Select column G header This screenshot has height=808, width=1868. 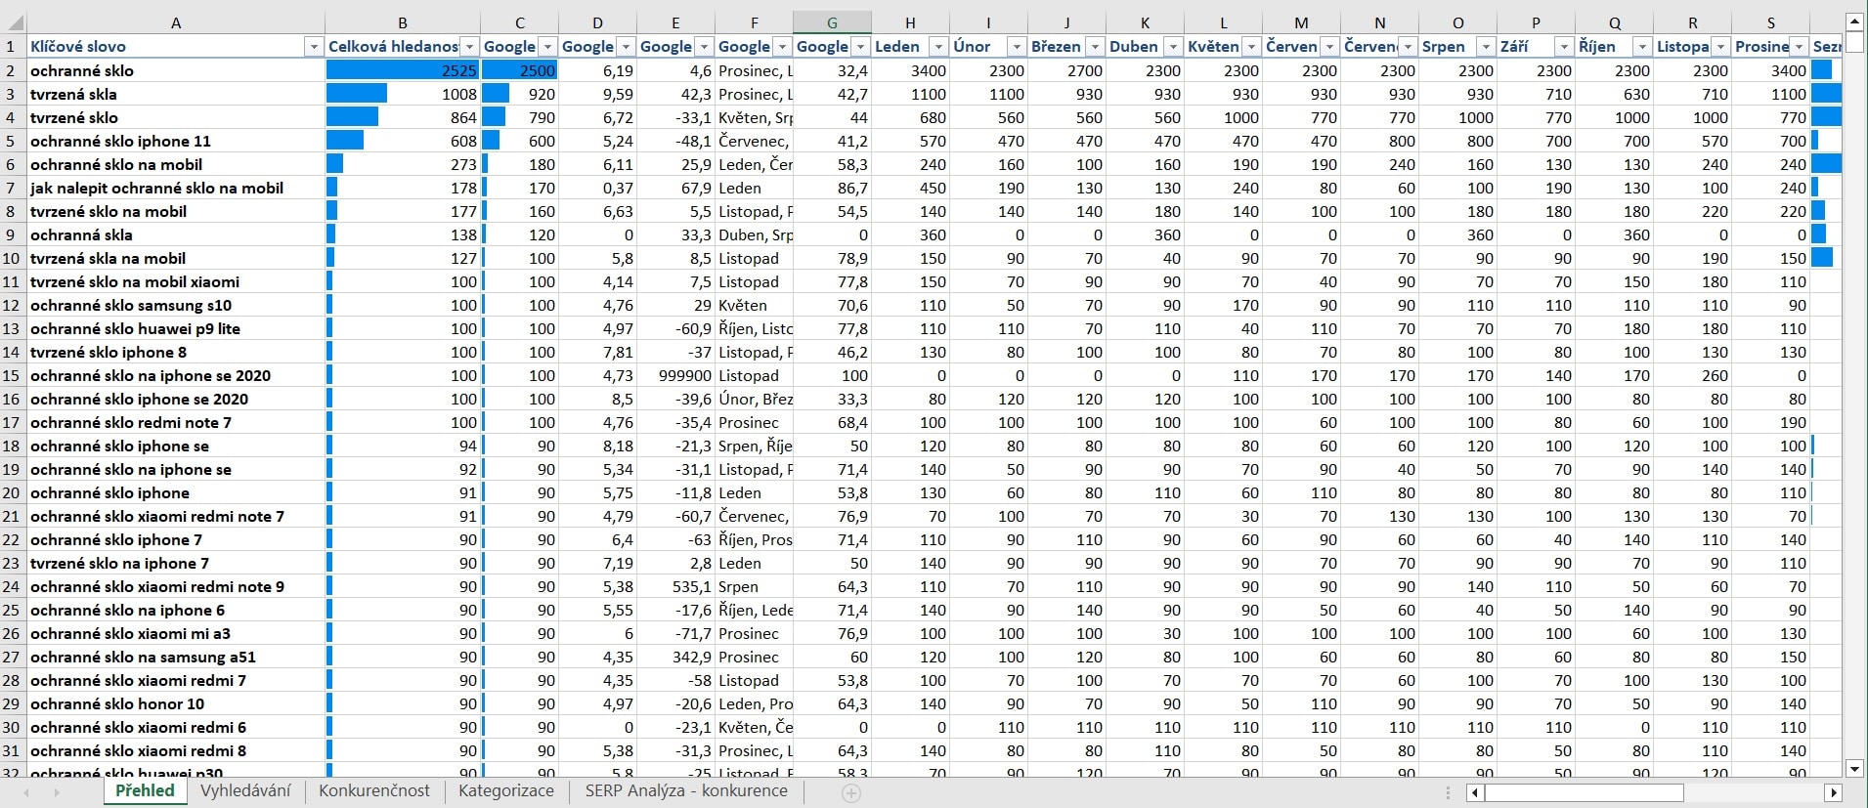click(832, 22)
